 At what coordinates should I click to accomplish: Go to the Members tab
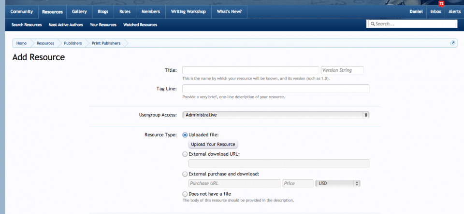[x=150, y=12]
